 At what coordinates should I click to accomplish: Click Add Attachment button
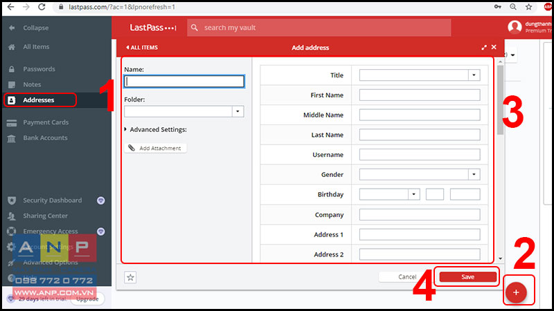(x=155, y=148)
